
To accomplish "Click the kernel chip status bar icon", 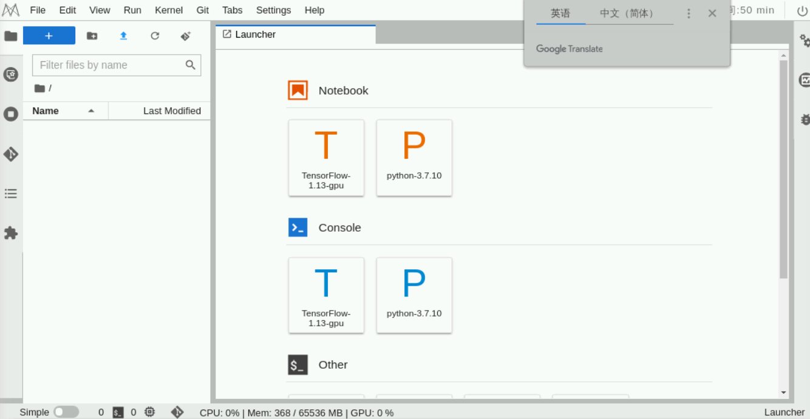I will point(150,412).
